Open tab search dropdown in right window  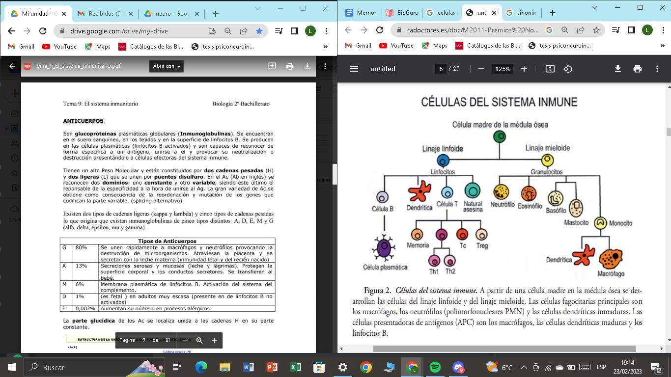coord(595,7)
